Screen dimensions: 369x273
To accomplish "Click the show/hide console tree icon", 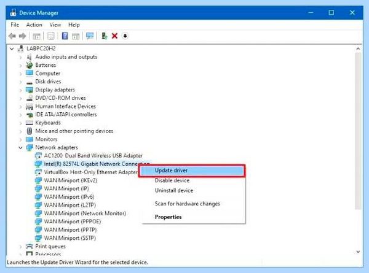I will (36, 36).
